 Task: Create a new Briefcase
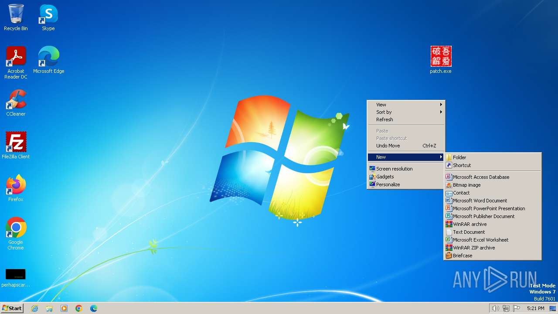(493, 256)
